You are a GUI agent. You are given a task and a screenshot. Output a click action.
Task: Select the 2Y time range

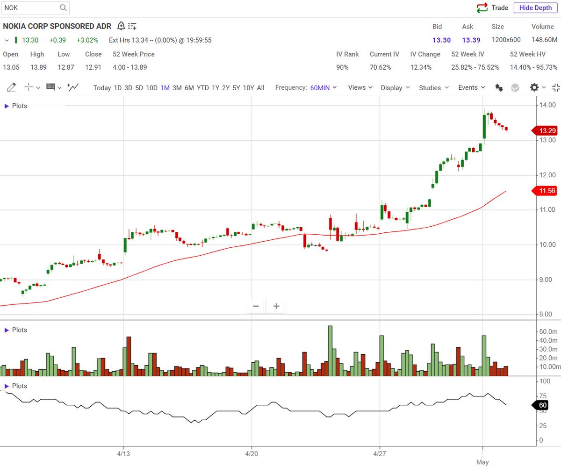point(226,88)
